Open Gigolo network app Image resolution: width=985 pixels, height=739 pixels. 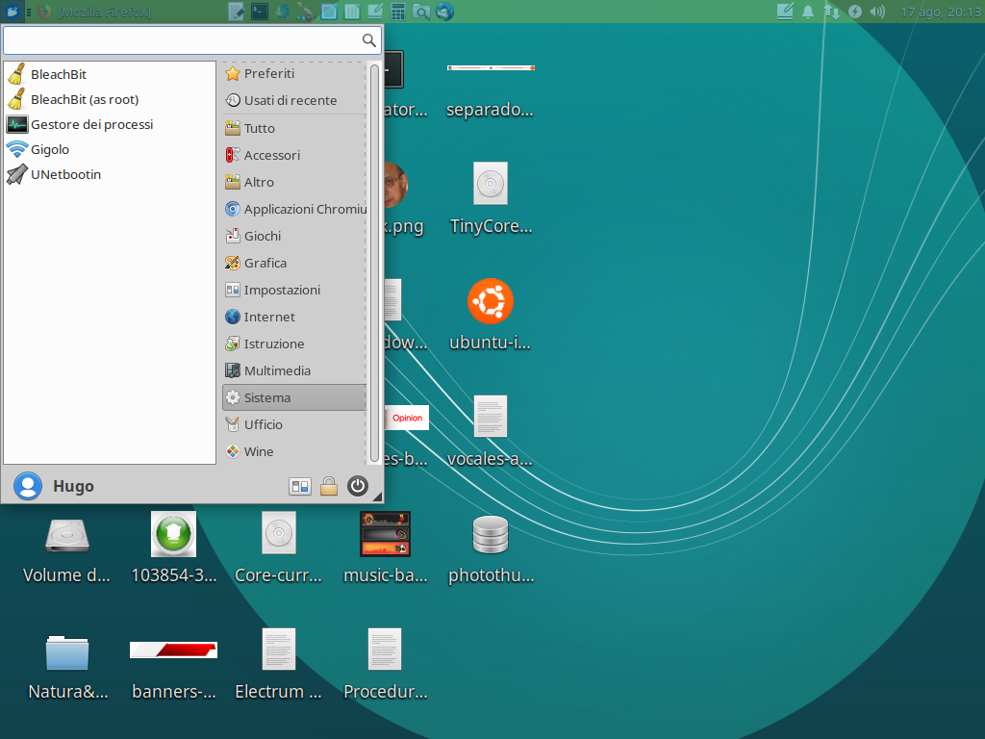pos(110,149)
